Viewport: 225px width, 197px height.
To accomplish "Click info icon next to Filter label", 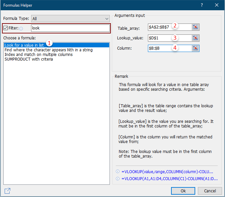I will (21, 28).
